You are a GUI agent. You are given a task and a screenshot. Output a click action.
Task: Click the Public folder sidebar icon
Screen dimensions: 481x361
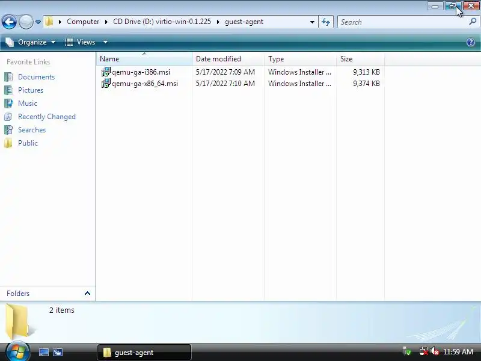point(8,143)
